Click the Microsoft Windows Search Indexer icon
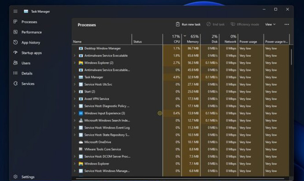The image size is (304, 181). click(81, 120)
